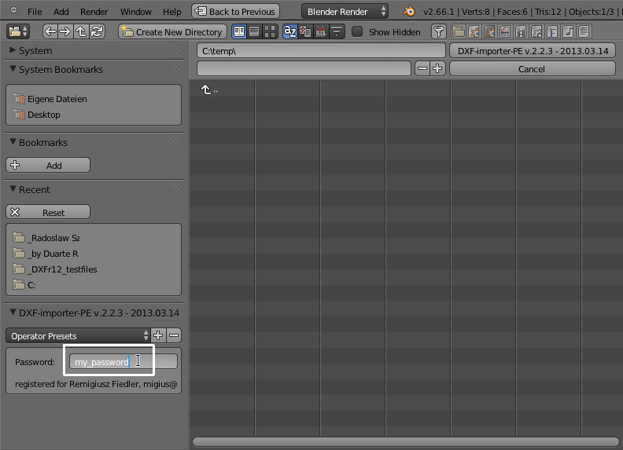Switch to thumbnail display mode
Image resolution: width=623 pixels, height=450 pixels.
pyautogui.click(x=270, y=31)
